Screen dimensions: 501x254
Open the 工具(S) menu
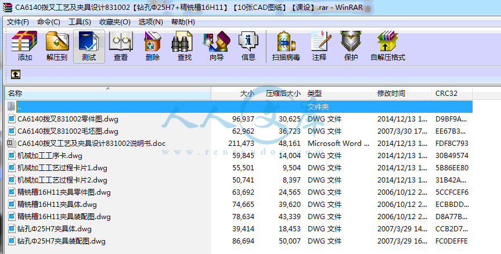[x=80, y=22]
